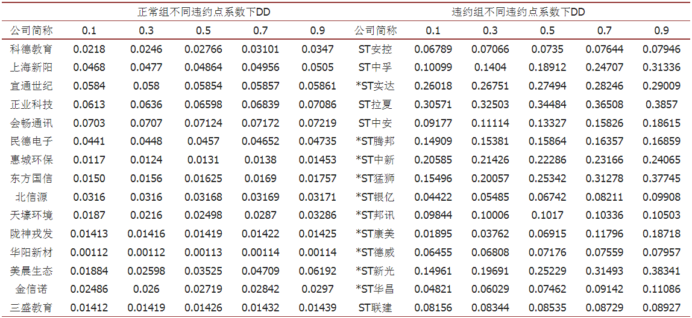This screenshot has width=692, height=318.
Task: Click the ST联建 company cell
Action: [x=375, y=307]
